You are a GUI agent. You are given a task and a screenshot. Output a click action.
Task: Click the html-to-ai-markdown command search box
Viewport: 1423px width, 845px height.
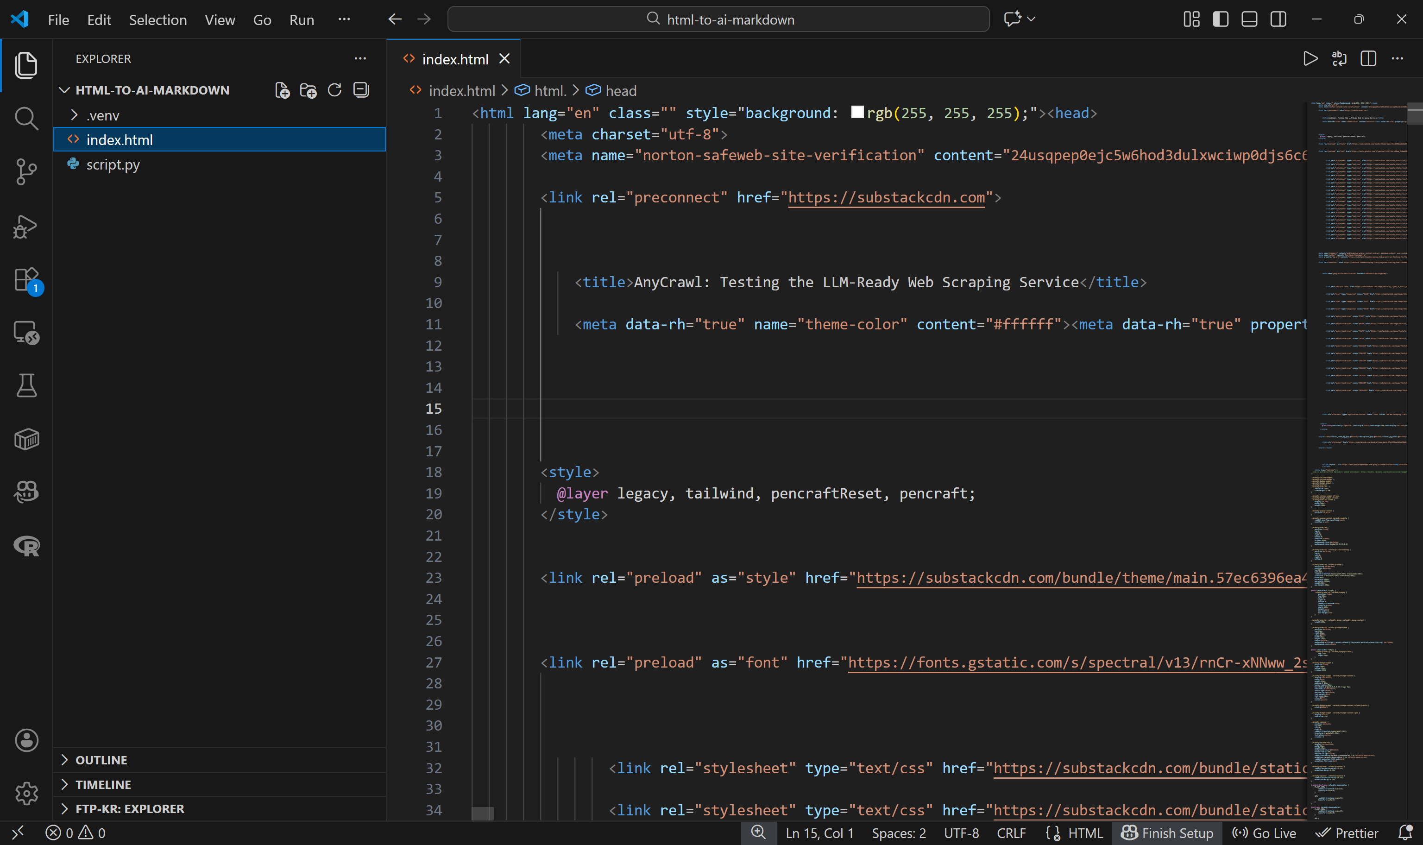(718, 19)
